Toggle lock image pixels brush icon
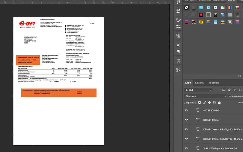Image resolution: width=243 pixels, height=152 pixels. (x=205, y=103)
